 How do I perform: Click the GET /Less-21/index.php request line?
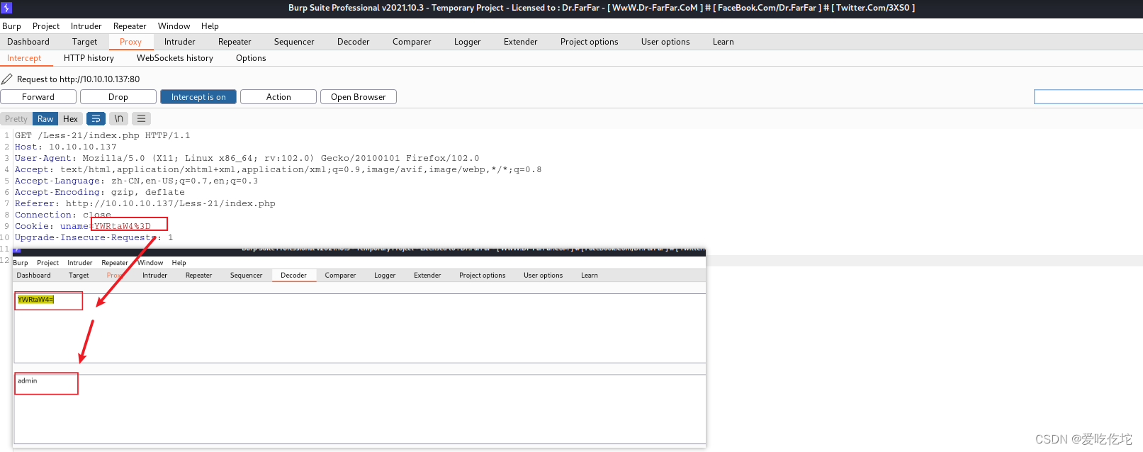103,135
